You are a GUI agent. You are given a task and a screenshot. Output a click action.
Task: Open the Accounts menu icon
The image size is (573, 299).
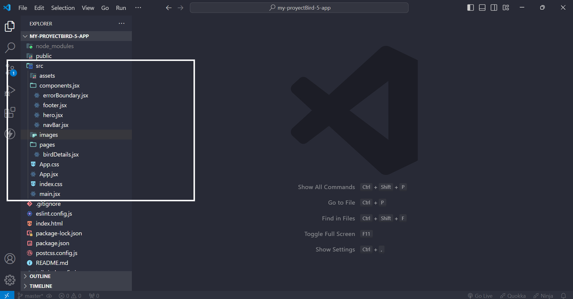[x=10, y=259]
